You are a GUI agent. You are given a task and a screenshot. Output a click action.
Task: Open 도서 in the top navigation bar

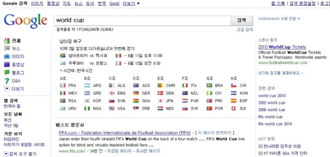coord(90,3)
